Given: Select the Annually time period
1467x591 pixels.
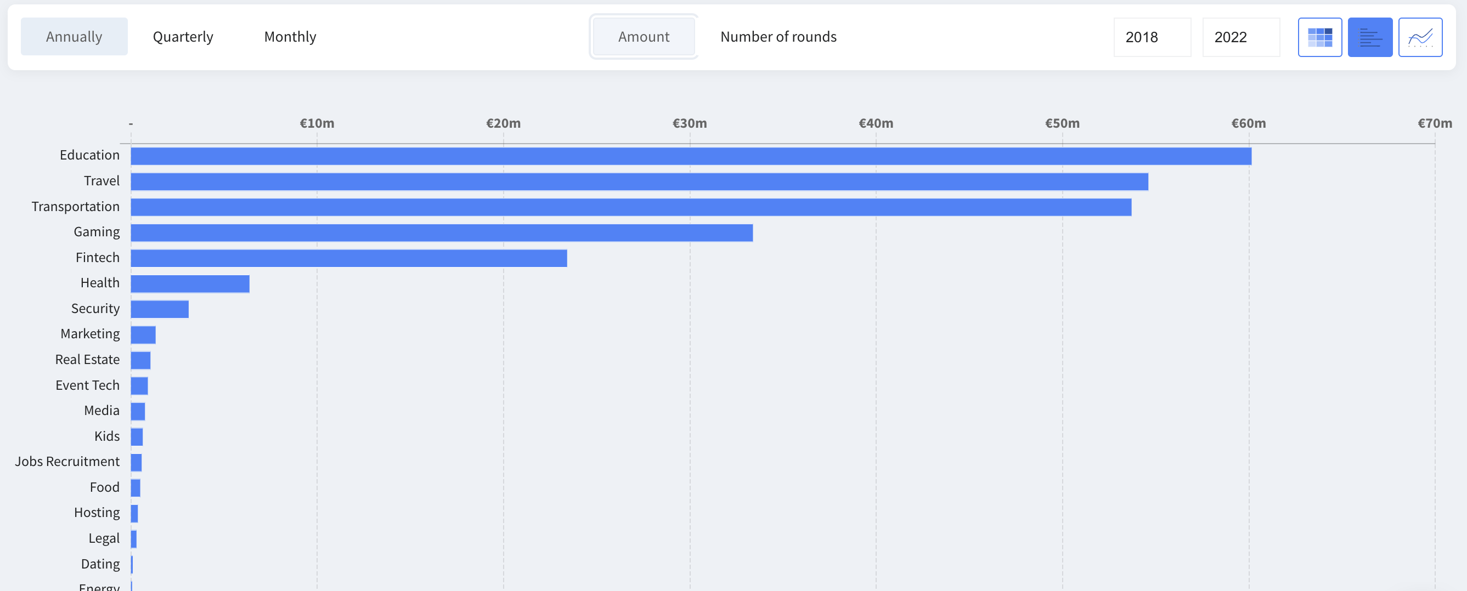Looking at the screenshot, I should tap(74, 37).
